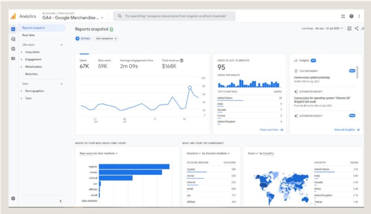Open the Chrome OS conversions dropped insight
Screen dimensions: 371x214
(322, 100)
